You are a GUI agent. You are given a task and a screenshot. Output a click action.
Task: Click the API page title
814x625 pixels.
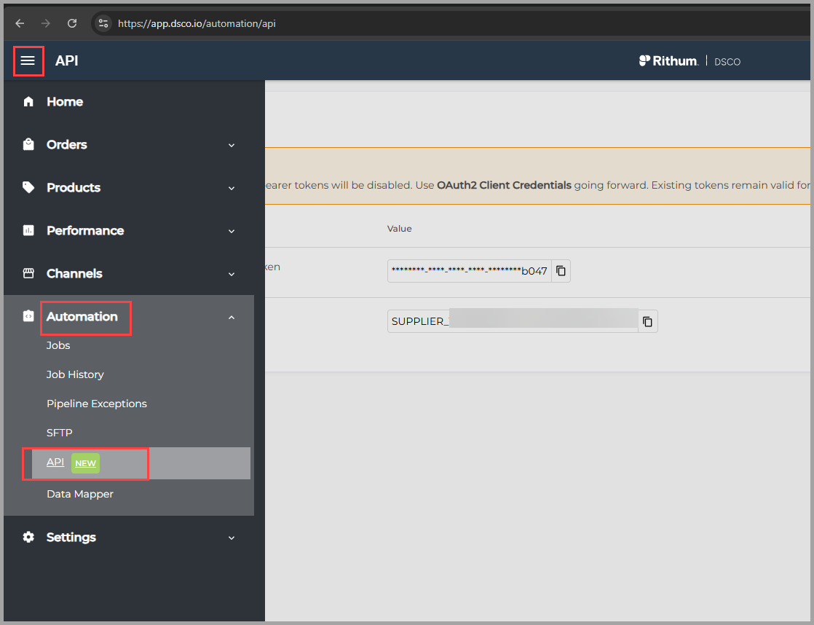pyautogui.click(x=66, y=60)
